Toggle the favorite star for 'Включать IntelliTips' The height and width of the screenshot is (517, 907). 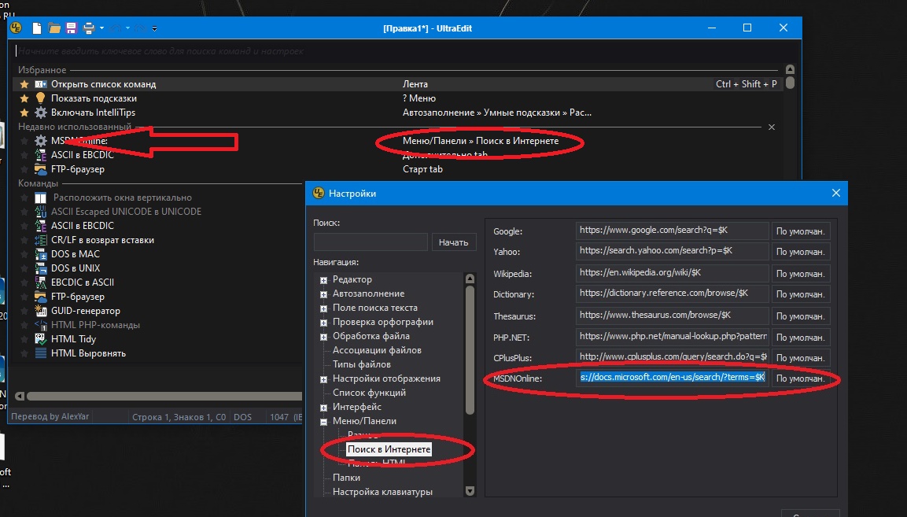24,113
